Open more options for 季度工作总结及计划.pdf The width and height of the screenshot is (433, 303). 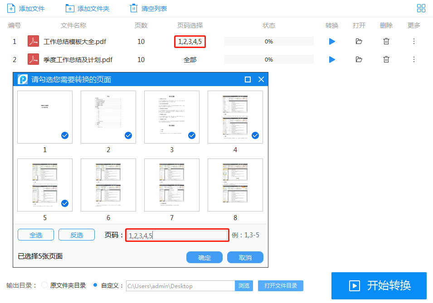[x=414, y=59]
